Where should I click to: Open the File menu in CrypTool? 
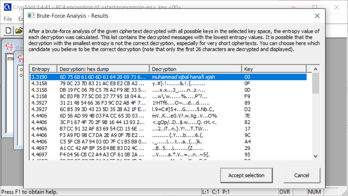(8, 19)
